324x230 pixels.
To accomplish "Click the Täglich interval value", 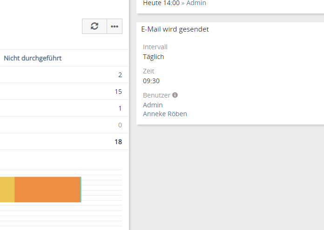I will (153, 57).
